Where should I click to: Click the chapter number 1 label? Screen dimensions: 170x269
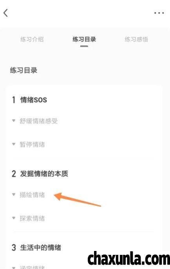[x=14, y=100]
